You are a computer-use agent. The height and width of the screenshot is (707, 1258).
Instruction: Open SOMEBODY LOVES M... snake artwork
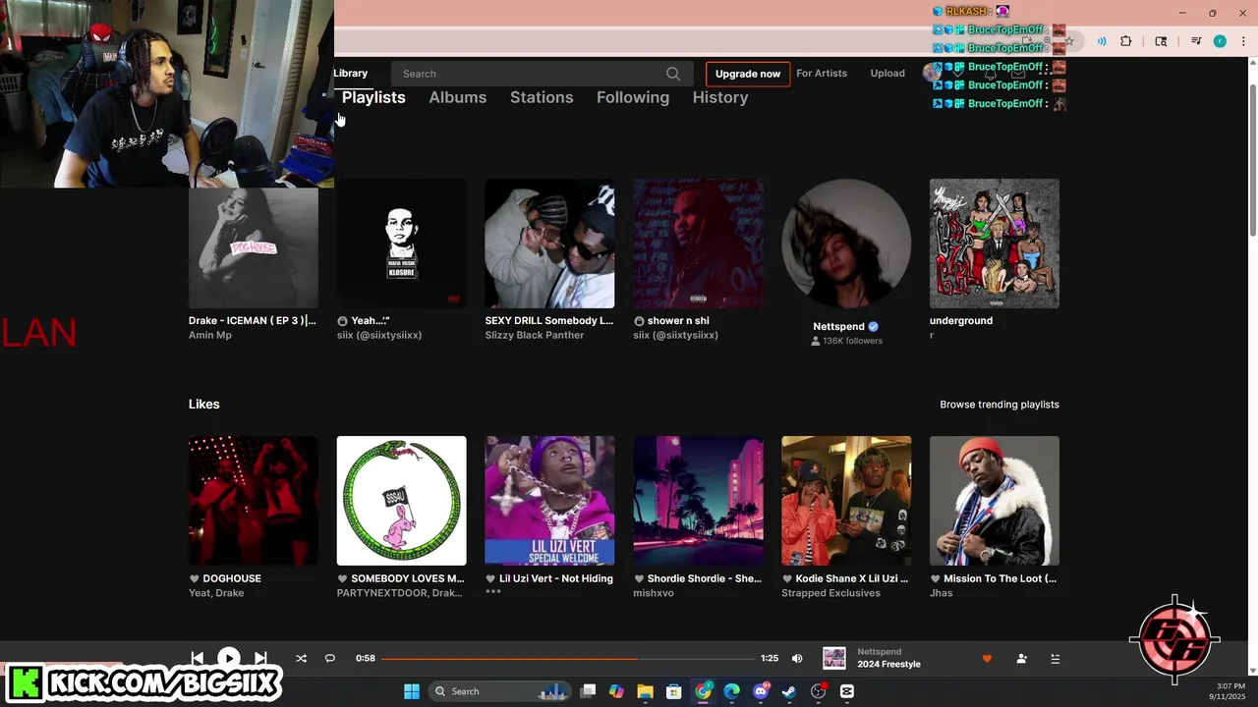(x=401, y=501)
